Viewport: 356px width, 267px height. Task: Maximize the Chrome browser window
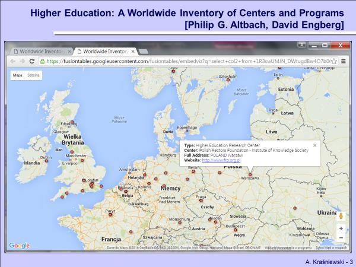pyautogui.click(x=325, y=45)
